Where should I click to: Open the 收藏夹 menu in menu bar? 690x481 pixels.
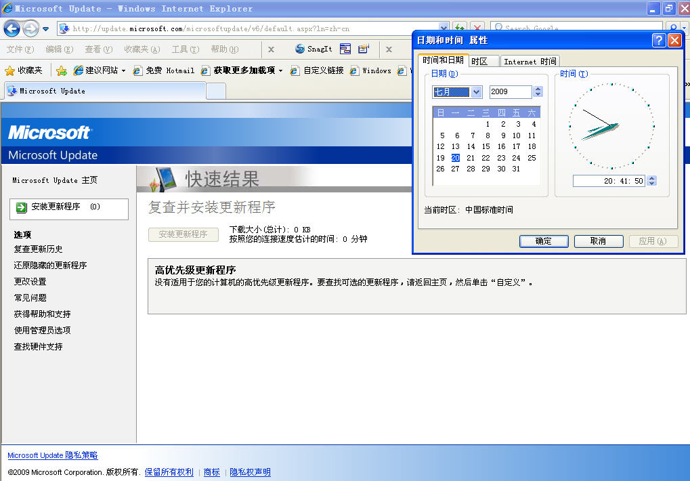[x=142, y=49]
